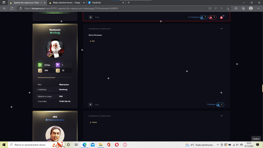Open File Explorer from taskbar
This screenshot has height=148, width=263.
(101, 145)
